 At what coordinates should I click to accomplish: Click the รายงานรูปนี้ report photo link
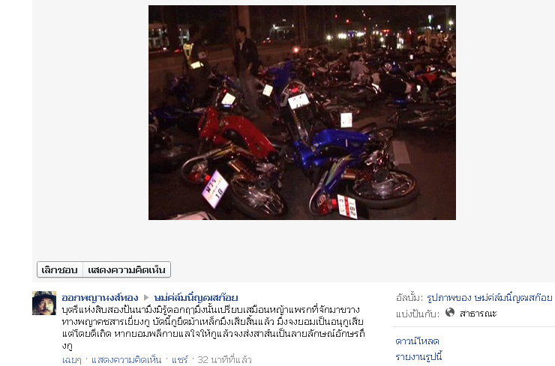[418, 357]
